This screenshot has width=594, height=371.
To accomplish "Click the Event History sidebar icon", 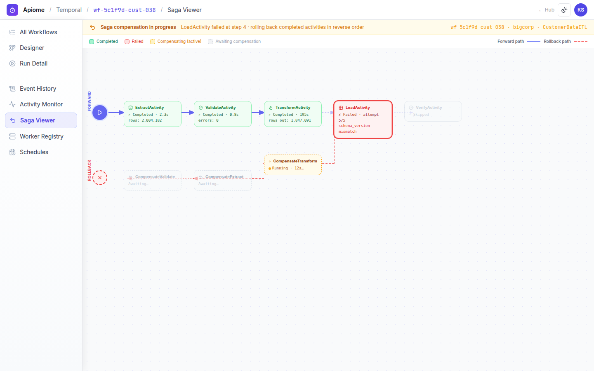I will point(12,89).
